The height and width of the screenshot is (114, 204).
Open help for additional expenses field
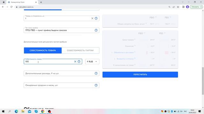click(x=96, y=73)
